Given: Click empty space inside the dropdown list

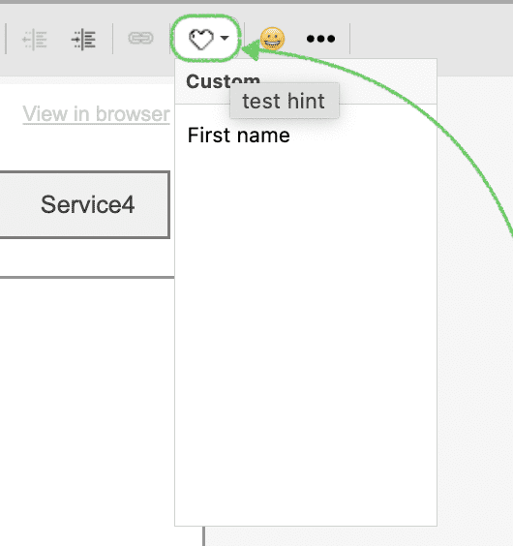Looking at the screenshot, I should (x=306, y=331).
